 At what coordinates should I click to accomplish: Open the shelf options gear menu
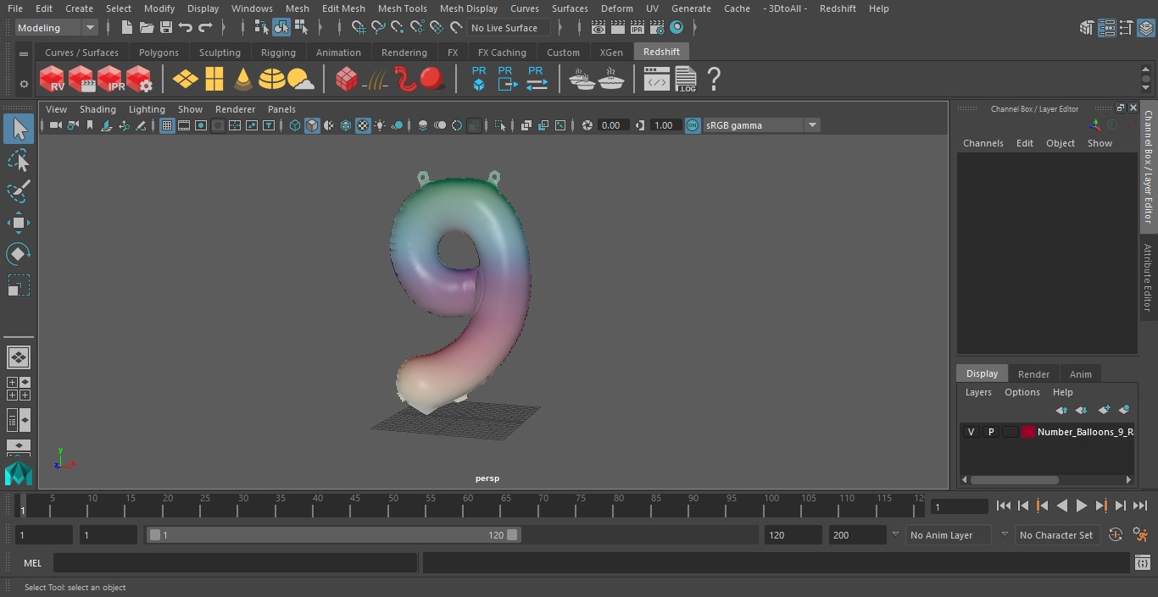(x=24, y=84)
